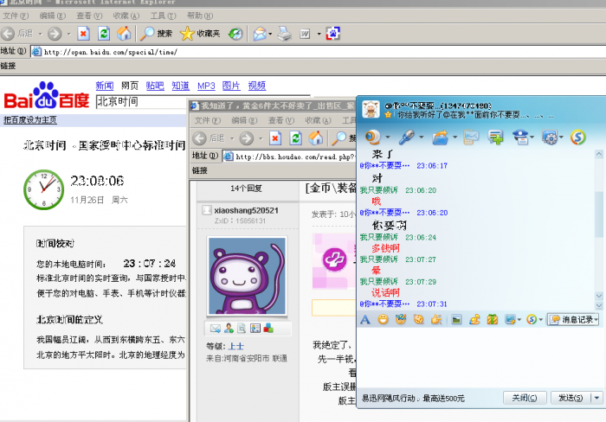This screenshot has width=606, height=422.
Task: Click the 关闭 button in the chat window
Action: (x=525, y=397)
